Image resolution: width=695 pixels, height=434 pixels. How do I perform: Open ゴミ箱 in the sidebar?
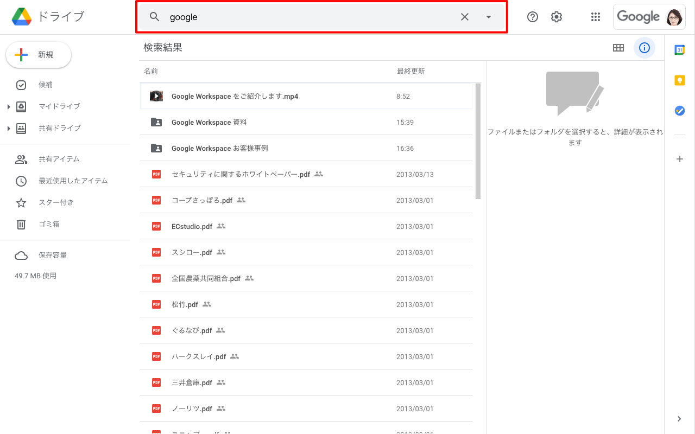(x=49, y=224)
